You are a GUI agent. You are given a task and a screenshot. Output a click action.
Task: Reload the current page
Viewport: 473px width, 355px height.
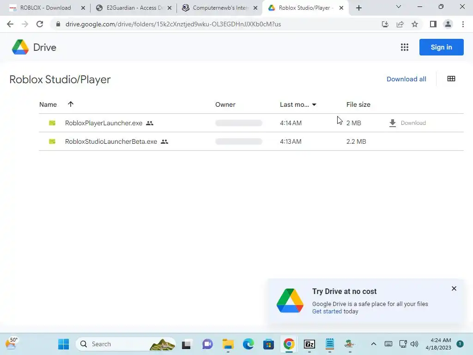(x=40, y=24)
